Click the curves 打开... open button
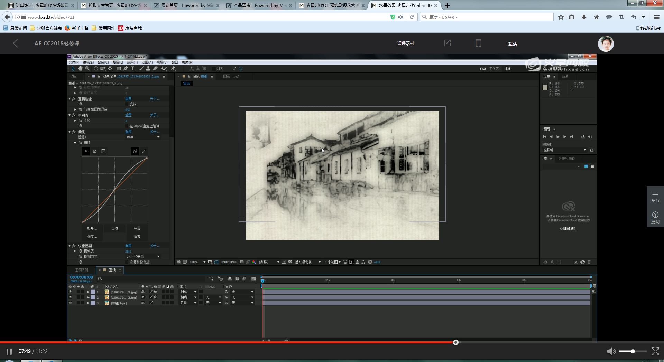Viewport: 664px width, 362px height. [x=92, y=228]
